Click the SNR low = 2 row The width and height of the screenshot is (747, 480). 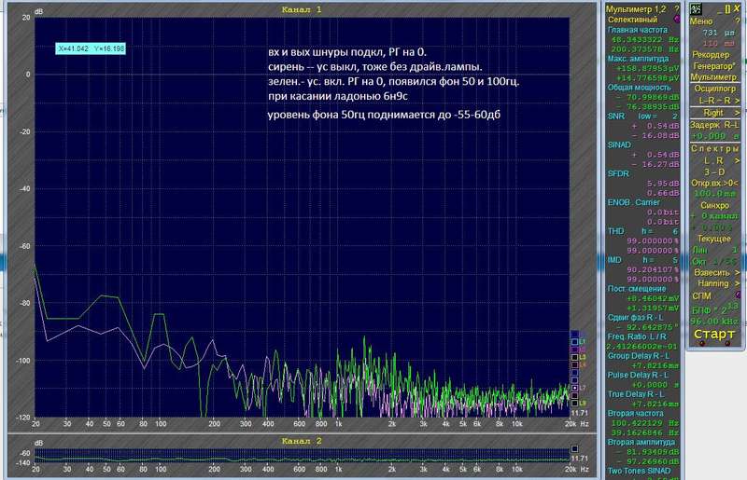(643, 117)
